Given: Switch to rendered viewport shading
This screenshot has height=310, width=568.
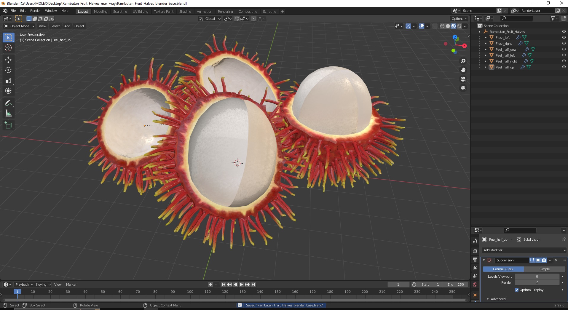Looking at the screenshot, I should 459,26.
